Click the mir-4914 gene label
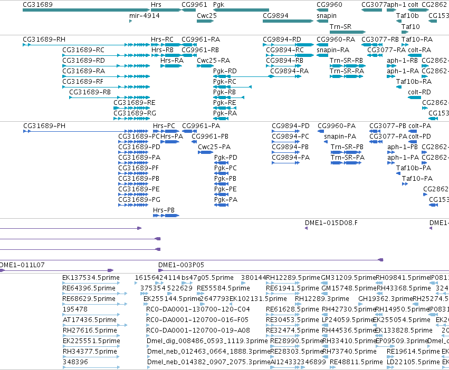This screenshot has width=449, height=370. (x=145, y=16)
